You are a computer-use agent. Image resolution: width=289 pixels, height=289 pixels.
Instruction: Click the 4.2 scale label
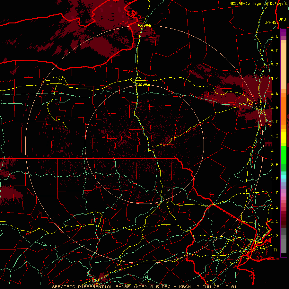point(275,136)
